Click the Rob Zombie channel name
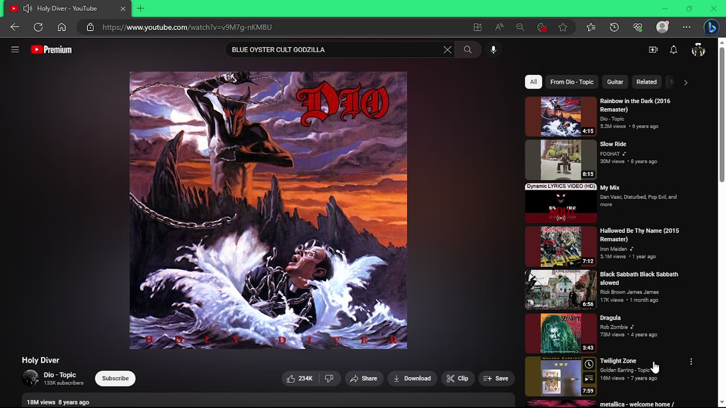Image resolution: width=726 pixels, height=408 pixels. 614,327
